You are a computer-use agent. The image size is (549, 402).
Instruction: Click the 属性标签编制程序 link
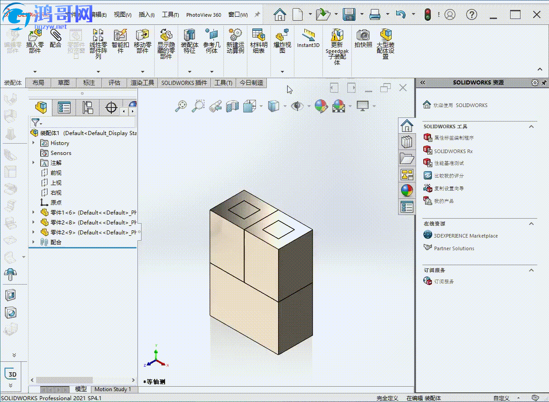tap(454, 138)
